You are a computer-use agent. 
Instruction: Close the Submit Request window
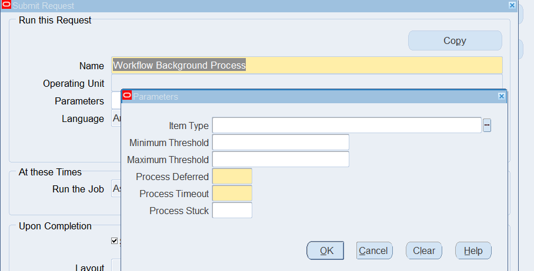pos(512,5)
